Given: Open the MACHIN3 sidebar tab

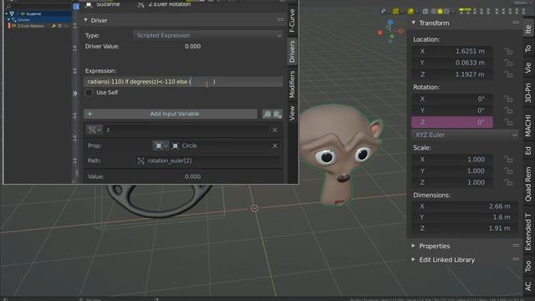Looking at the screenshot, I should [x=528, y=126].
